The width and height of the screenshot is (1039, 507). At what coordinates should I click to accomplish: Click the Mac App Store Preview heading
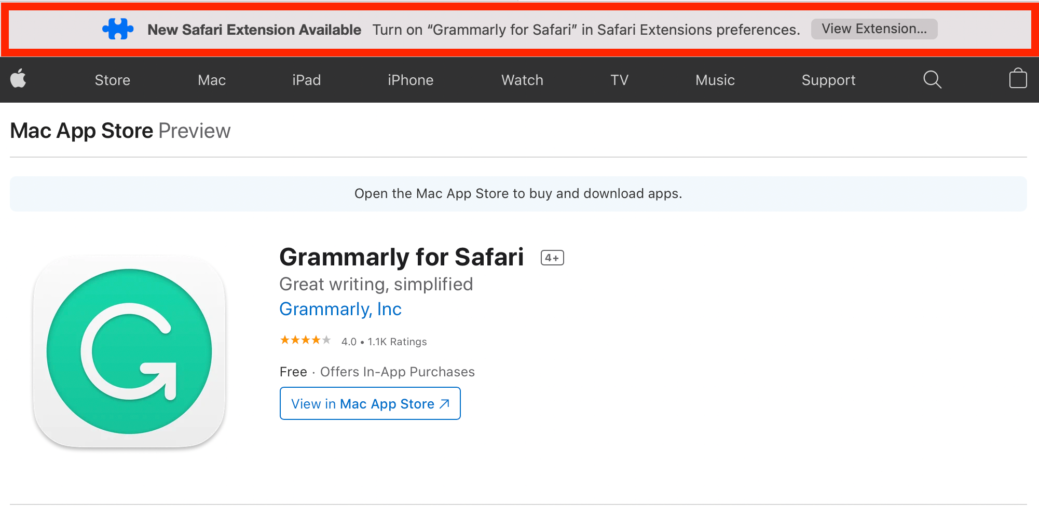(120, 131)
